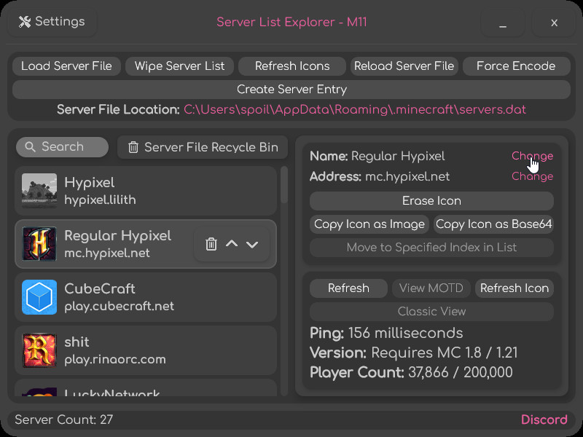Move Regular Hypixel down with arrow icon
Viewport: 583px width, 437px height.
click(x=252, y=244)
